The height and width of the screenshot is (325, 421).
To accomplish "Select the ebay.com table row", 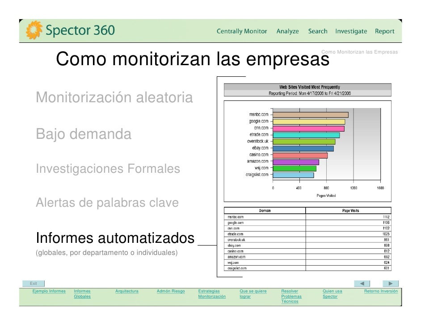I will (x=307, y=246).
